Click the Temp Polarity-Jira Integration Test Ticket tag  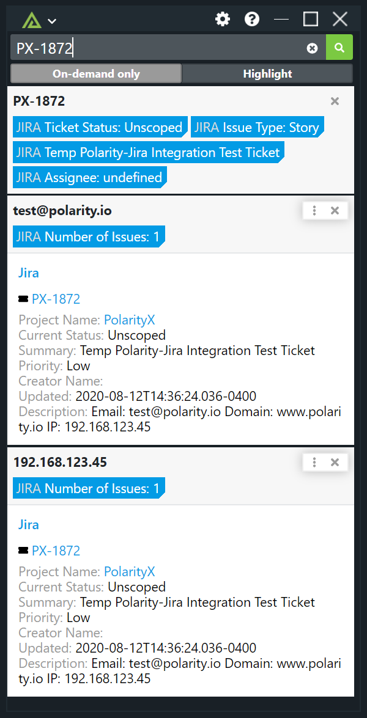(x=149, y=152)
